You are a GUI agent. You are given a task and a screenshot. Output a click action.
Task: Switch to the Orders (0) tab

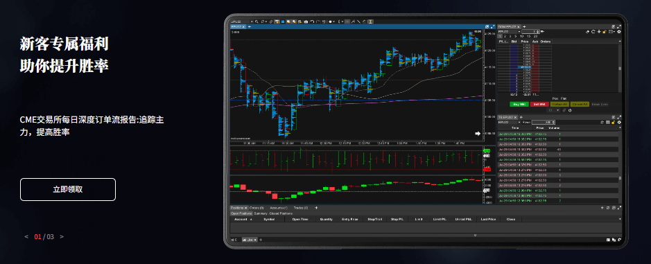pyautogui.click(x=257, y=208)
